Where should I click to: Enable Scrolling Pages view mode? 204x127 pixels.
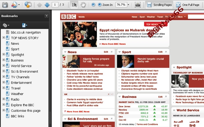pos(159,5)
